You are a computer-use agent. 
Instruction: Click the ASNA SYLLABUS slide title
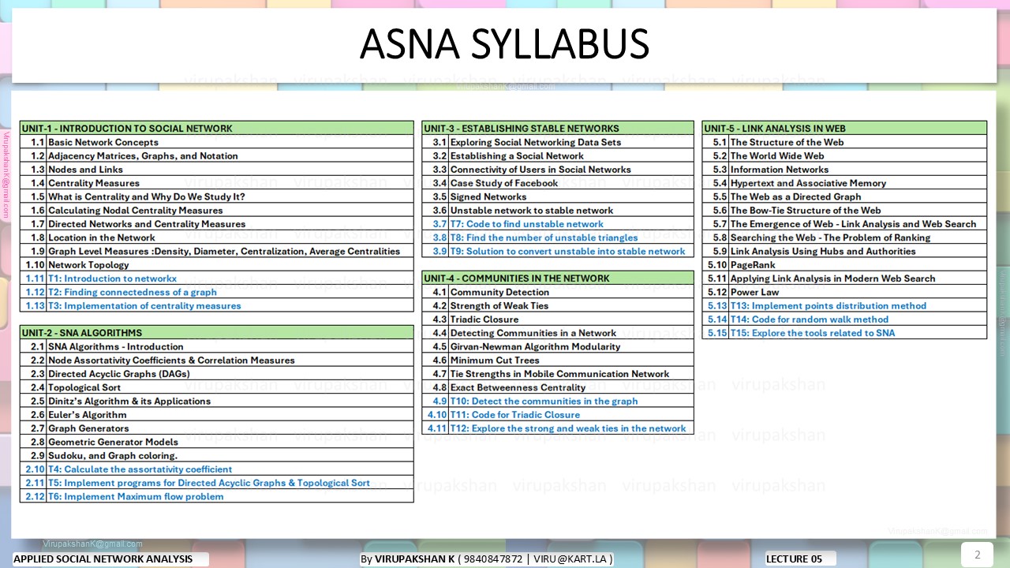pos(504,44)
